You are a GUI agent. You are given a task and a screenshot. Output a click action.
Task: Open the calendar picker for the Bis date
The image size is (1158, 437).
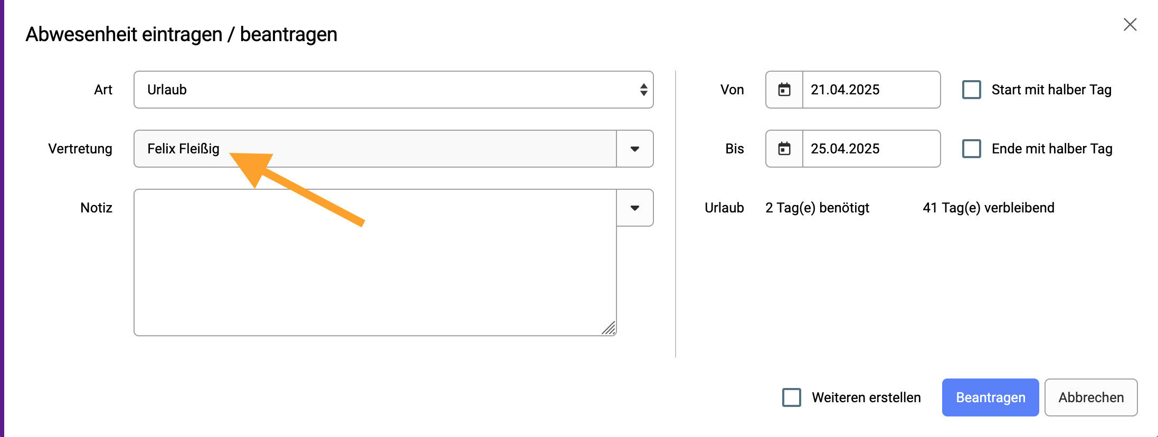[x=784, y=149]
